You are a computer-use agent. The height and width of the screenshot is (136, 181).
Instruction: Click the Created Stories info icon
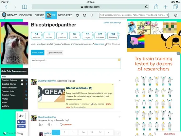click(22, 84)
